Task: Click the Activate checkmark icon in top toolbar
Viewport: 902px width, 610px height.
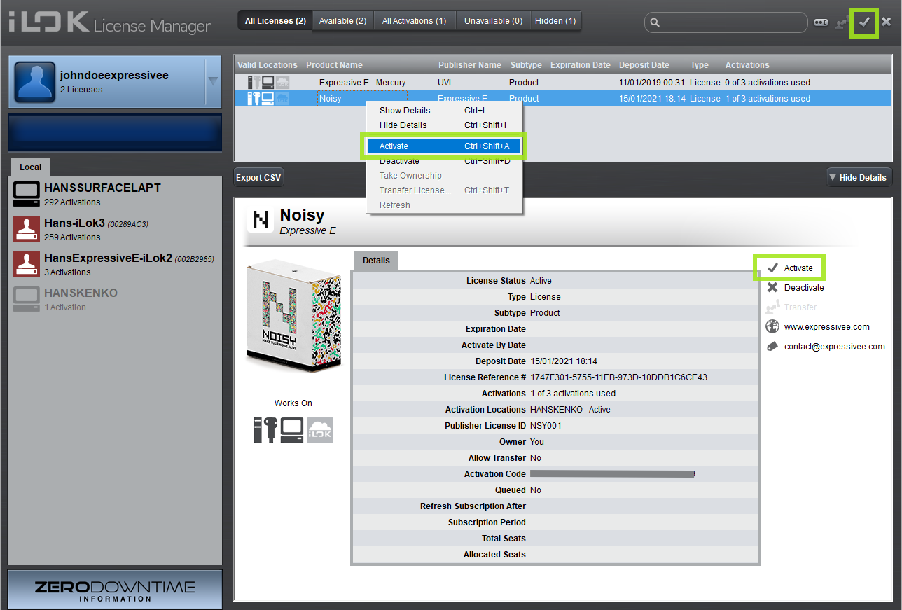Action: 864,22
